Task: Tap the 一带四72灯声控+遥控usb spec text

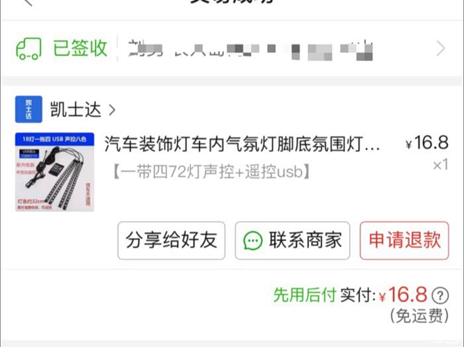Action: (211, 172)
